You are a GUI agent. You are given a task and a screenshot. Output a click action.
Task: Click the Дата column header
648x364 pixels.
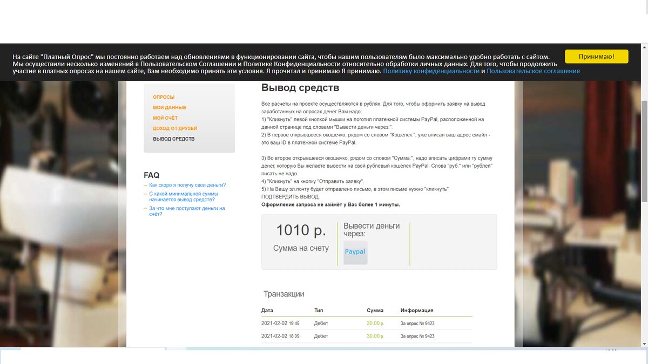pos(267,311)
